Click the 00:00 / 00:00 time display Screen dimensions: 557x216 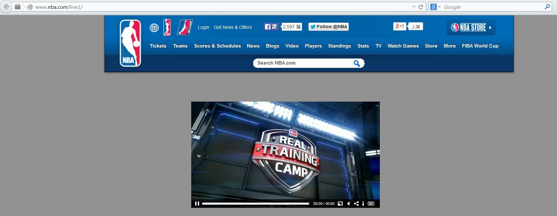(x=324, y=204)
